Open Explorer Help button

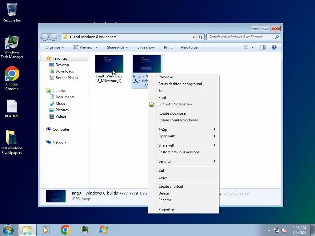click(274, 47)
